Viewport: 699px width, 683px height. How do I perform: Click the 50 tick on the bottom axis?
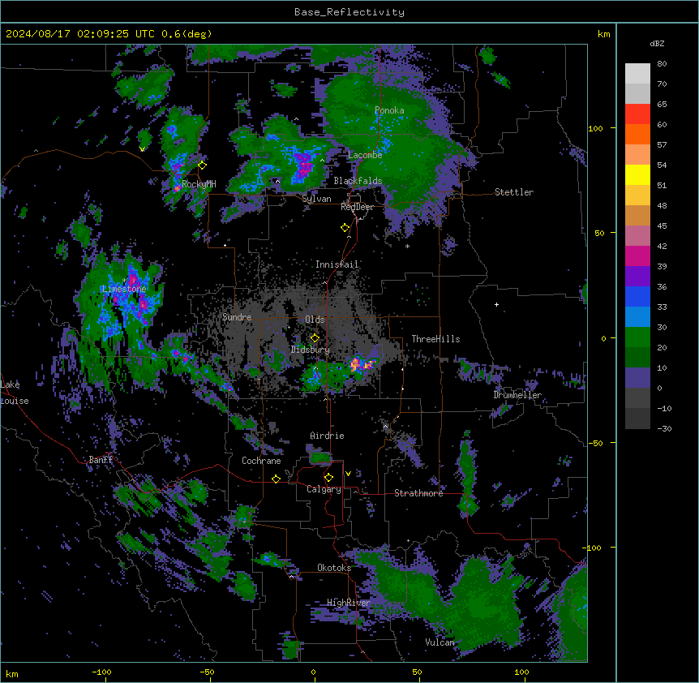point(417,672)
